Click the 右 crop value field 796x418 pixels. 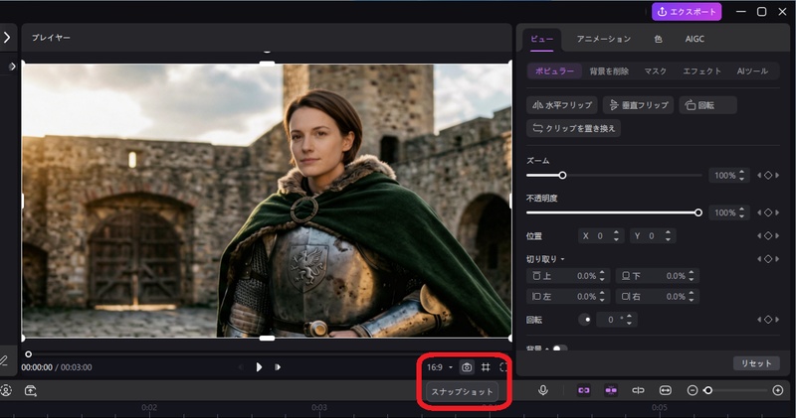click(658, 297)
